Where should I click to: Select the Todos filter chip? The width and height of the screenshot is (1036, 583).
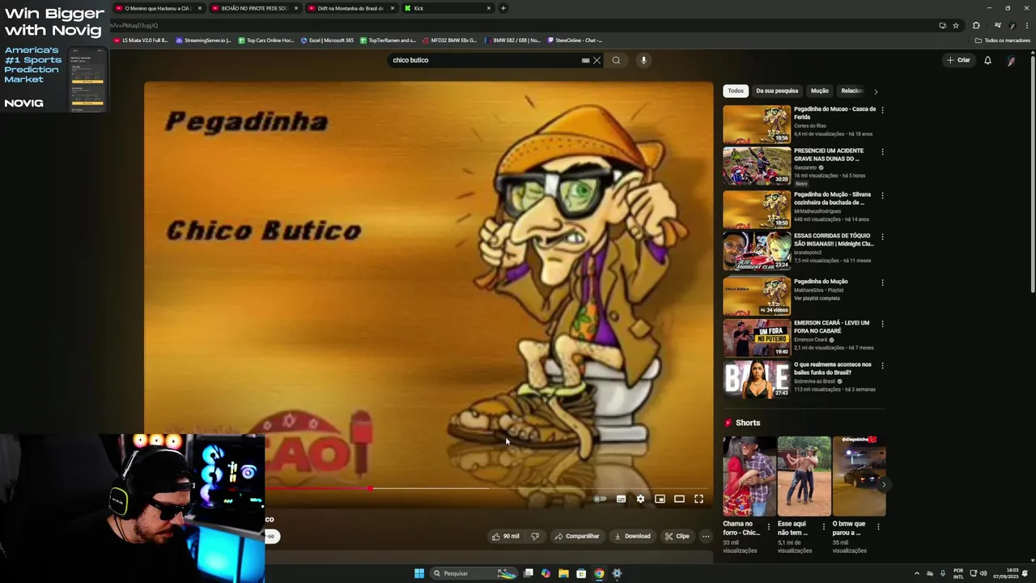pos(735,91)
